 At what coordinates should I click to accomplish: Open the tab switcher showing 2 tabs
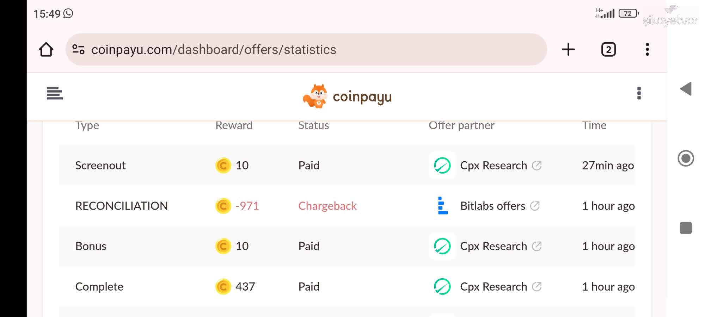coord(608,49)
